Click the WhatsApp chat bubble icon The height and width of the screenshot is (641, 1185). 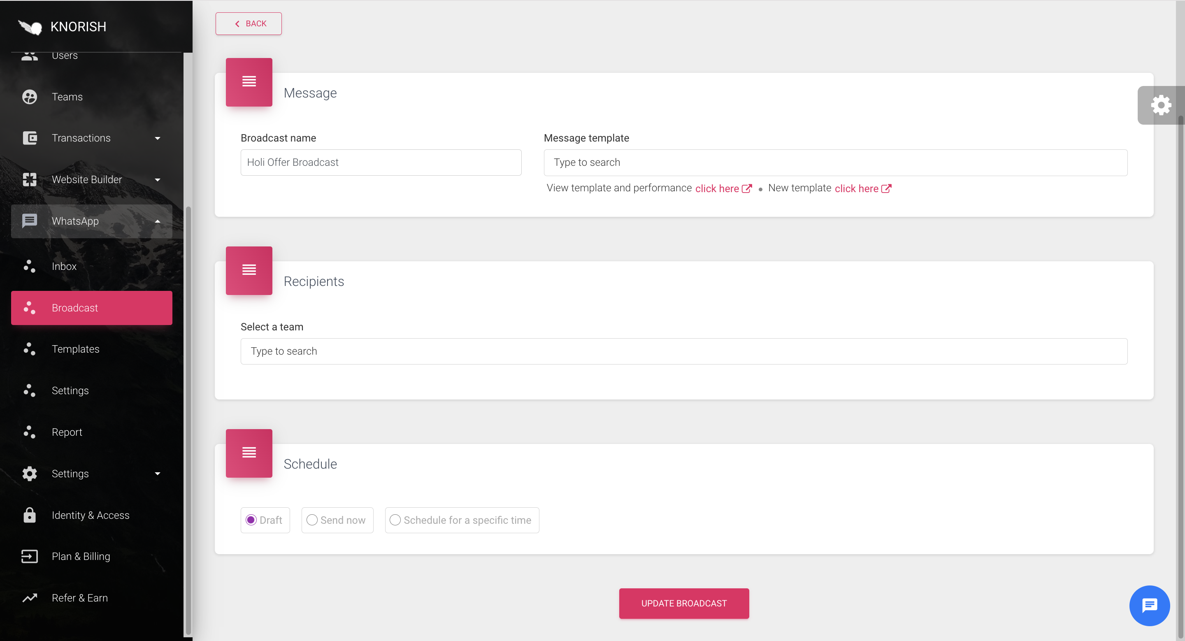(30, 221)
